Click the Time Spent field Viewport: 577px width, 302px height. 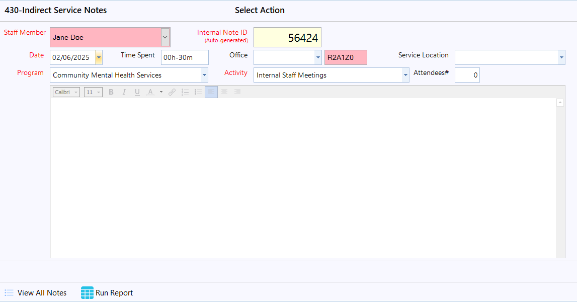coord(185,57)
